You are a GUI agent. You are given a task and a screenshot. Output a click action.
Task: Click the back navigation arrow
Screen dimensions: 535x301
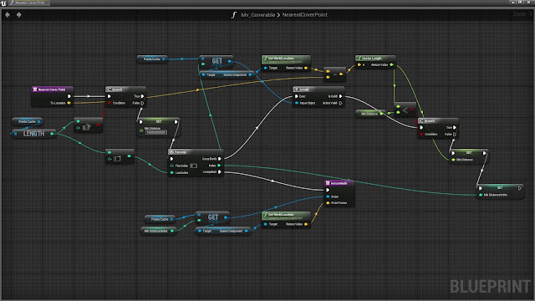[8, 15]
